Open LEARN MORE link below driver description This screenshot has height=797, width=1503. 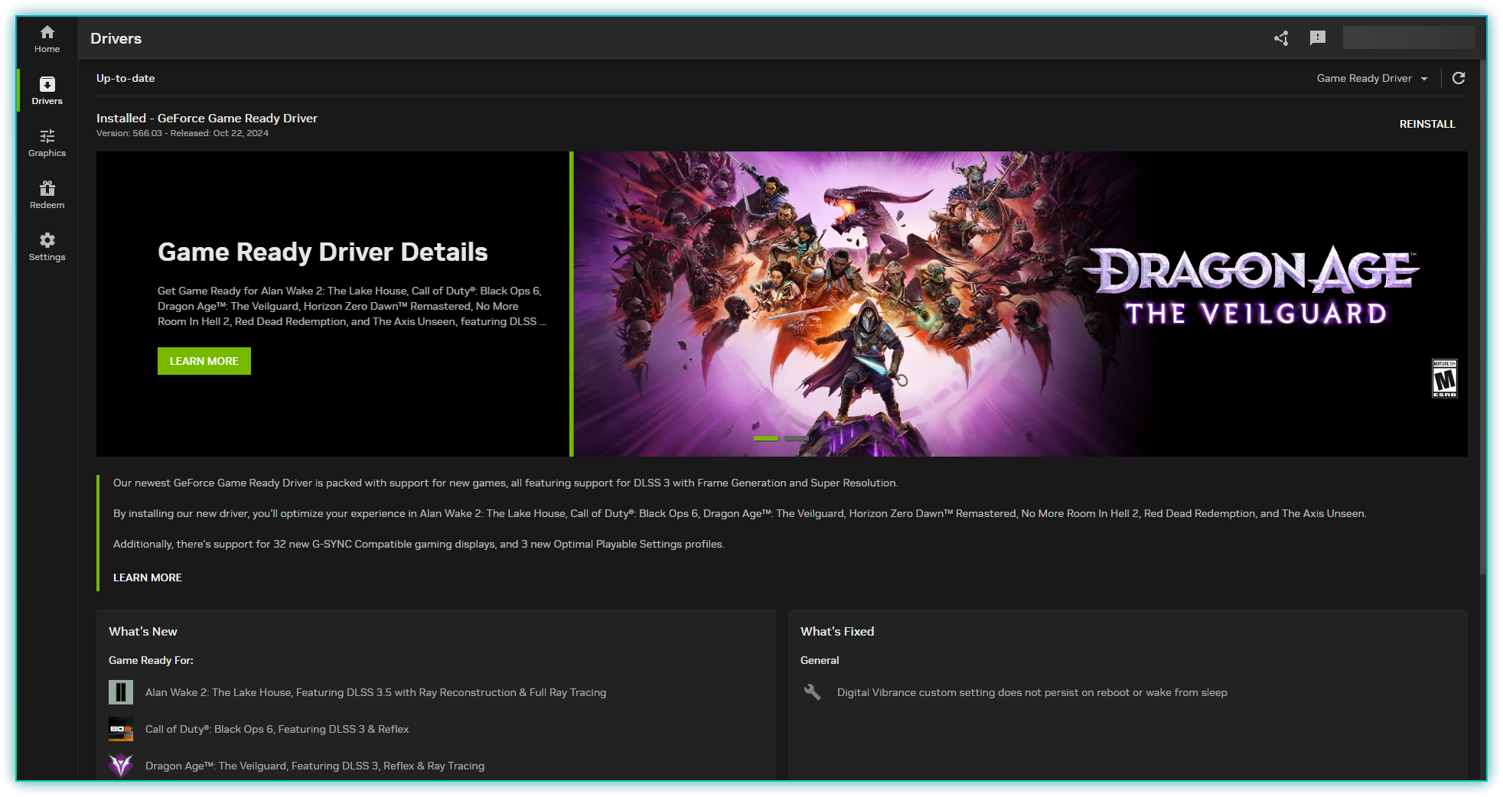coord(148,577)
